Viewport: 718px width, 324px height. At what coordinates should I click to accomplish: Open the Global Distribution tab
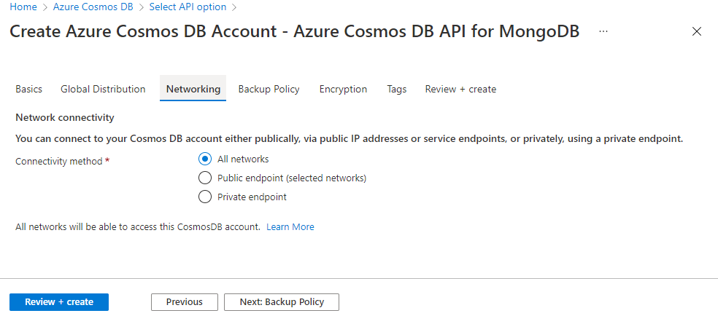pos(103,89)
